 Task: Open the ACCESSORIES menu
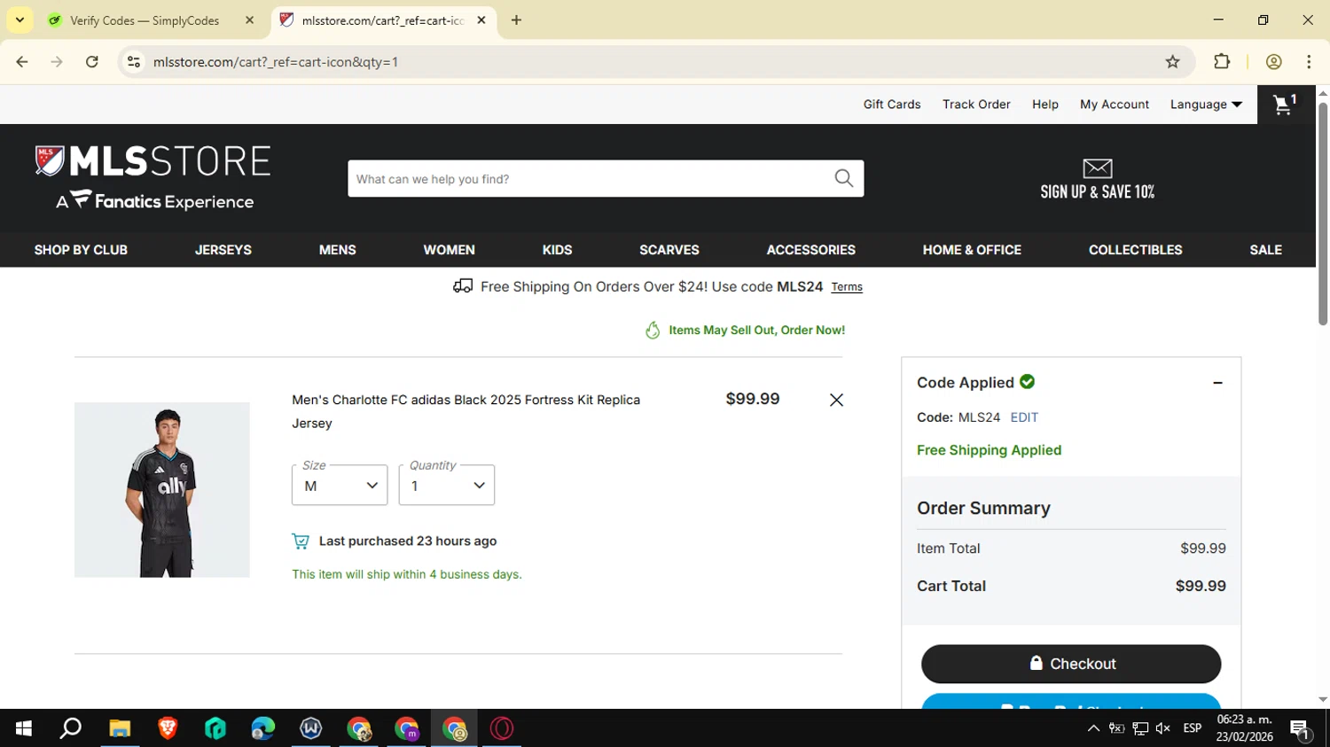(811, 250)
